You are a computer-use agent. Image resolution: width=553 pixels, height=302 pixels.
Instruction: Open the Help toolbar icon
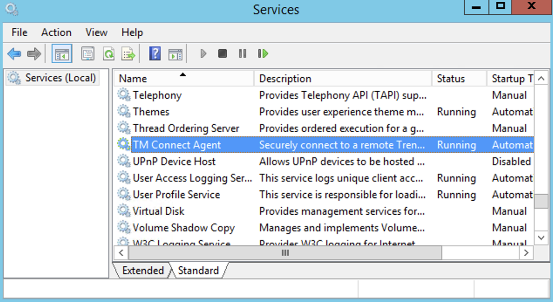(x=155, y=54)
